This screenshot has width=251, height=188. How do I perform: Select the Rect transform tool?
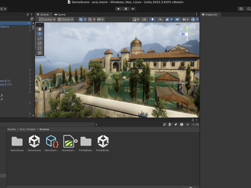click(x=39, y=48)
